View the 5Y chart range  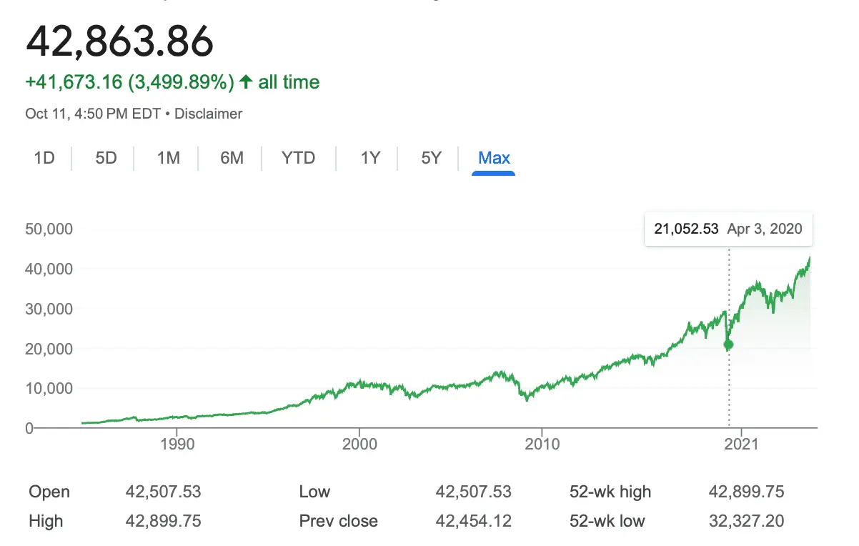click(431, 158)
